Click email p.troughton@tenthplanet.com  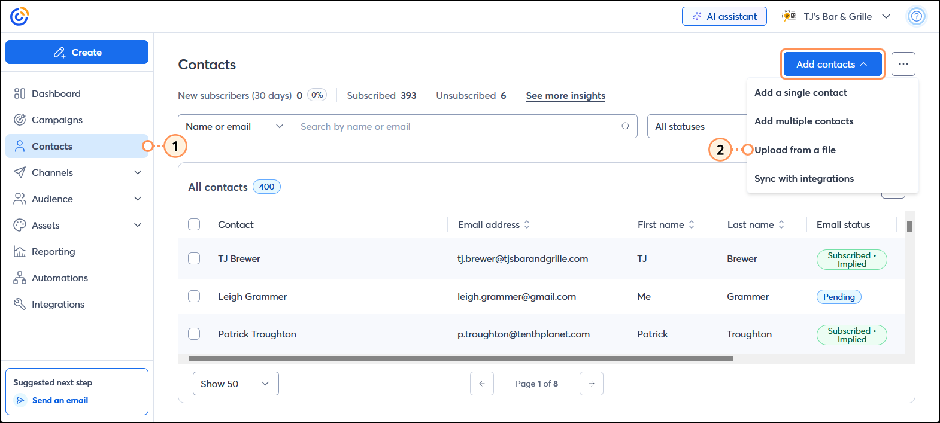[523, 334]
